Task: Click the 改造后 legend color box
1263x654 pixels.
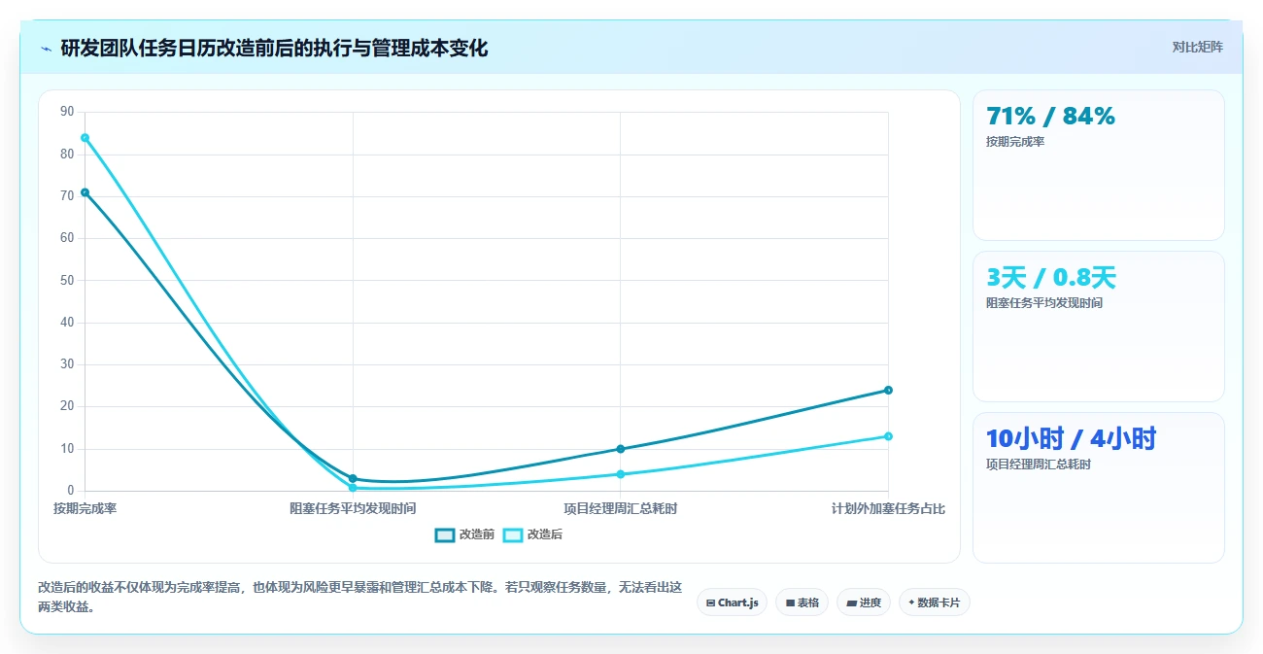Action: [x=513, y=534]
